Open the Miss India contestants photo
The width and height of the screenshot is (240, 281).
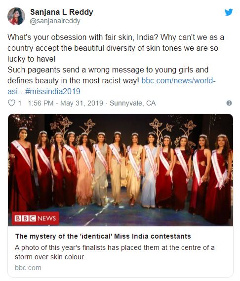pyautogui.click(x=120, y=170)
